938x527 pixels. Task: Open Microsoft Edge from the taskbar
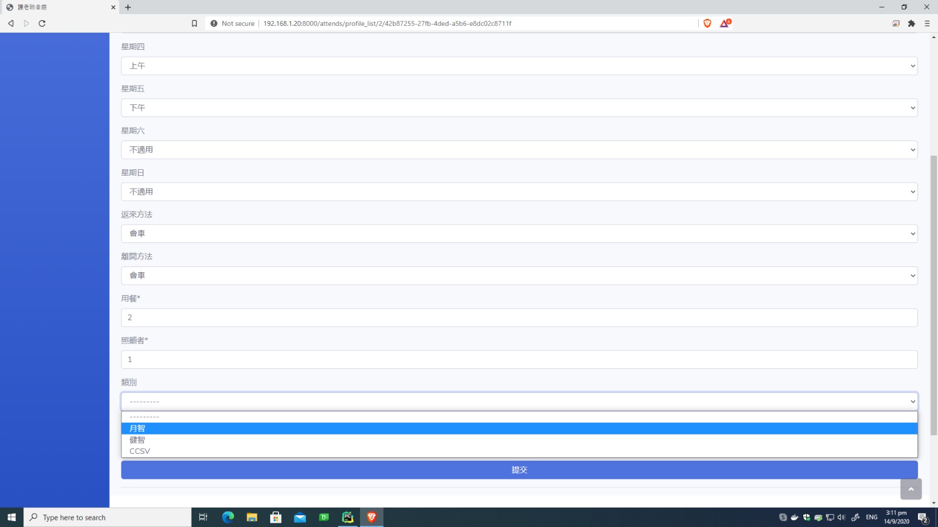(x=228, y=517)
